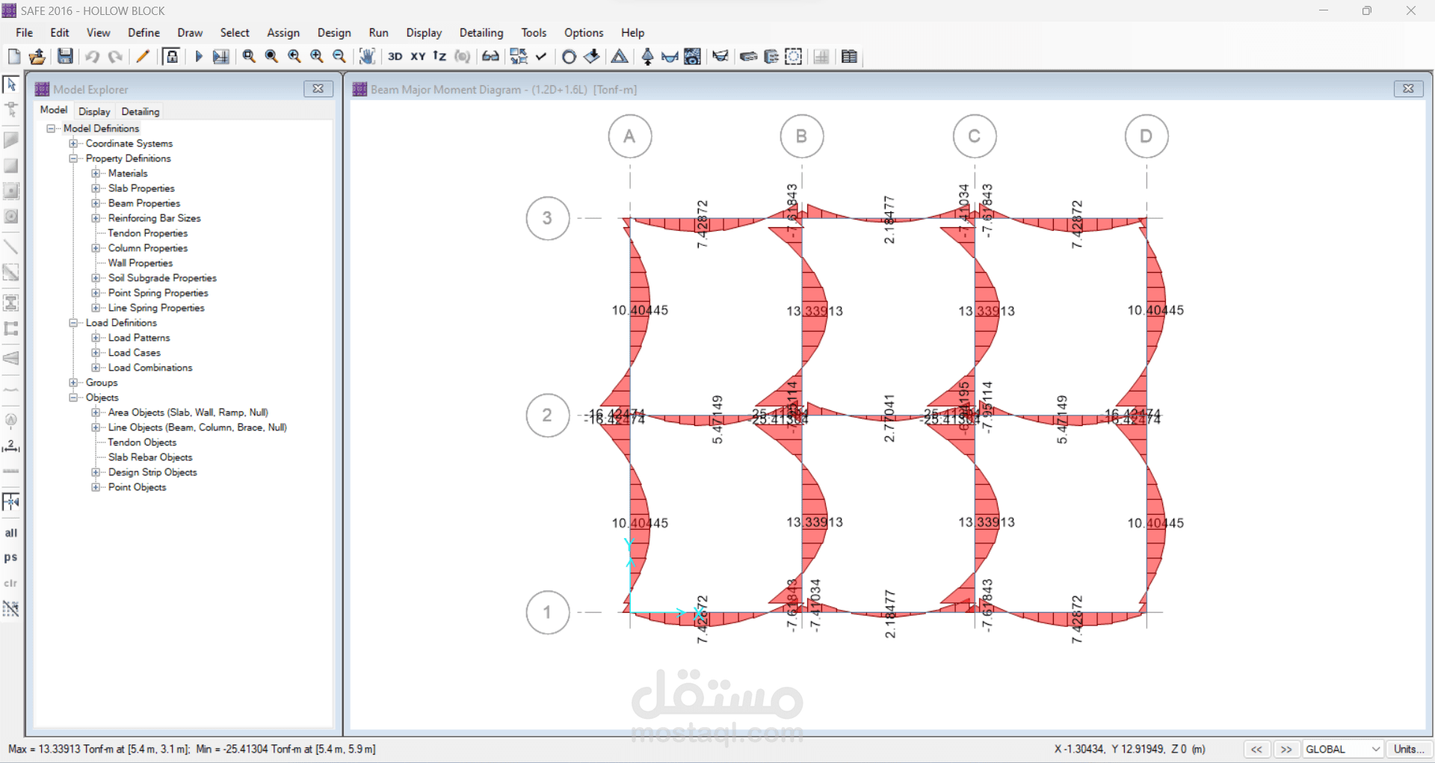Collapse the Property Definitions node

pyautogui.click(x=73, y=158)
